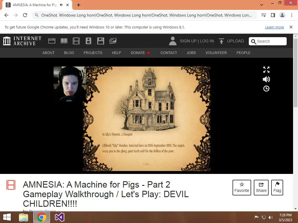Open the playback speed clock icon
Image resolution: width=298 pixels, height=223 pixels.
[x=266, y=89]
